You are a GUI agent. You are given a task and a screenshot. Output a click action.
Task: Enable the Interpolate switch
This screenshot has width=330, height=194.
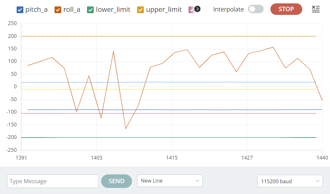(x=256, y=9)
